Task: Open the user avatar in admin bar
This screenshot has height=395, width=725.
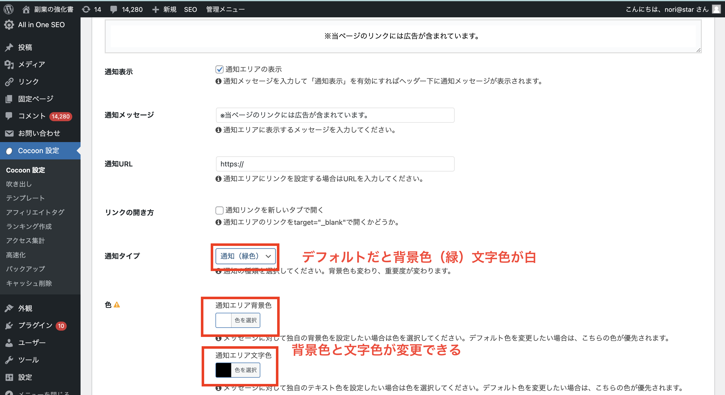Action: coord(716,9)
